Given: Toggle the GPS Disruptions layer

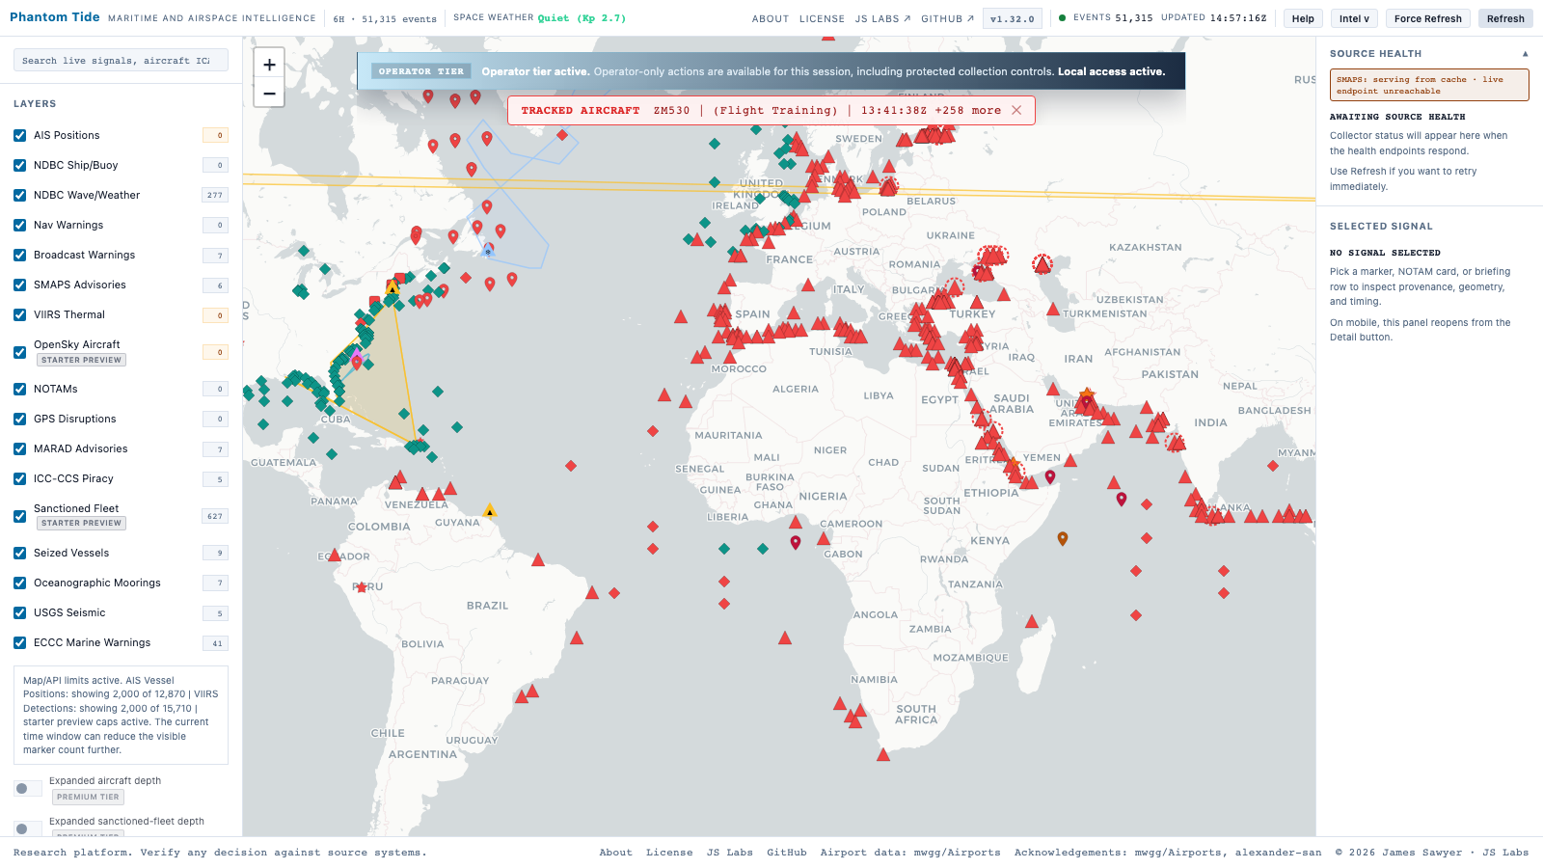Looking at the screenshot, I should (20, 420).
